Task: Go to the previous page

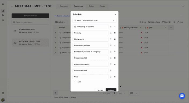Action: point(105,93)
